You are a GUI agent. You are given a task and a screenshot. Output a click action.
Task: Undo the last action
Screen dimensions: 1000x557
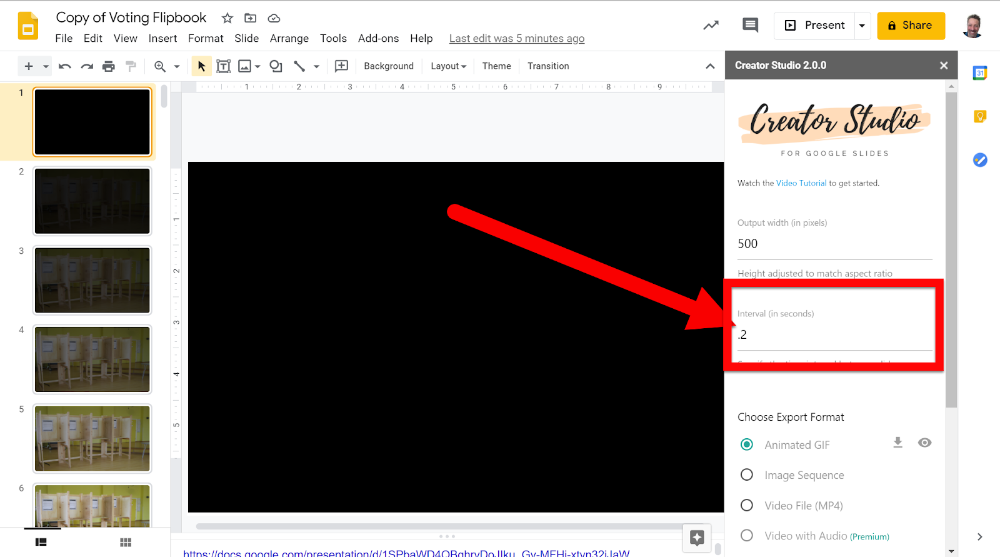pos(65,66)
